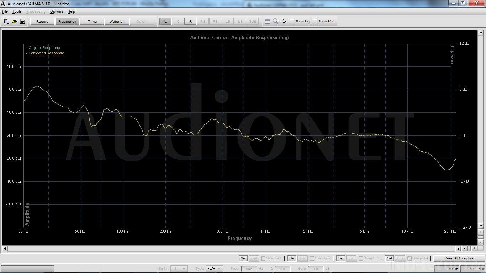The height and width of the screenshot is (273, 486).
Task: Open the Tools menu
Action: pyautogui.click(x=17, y=12)
